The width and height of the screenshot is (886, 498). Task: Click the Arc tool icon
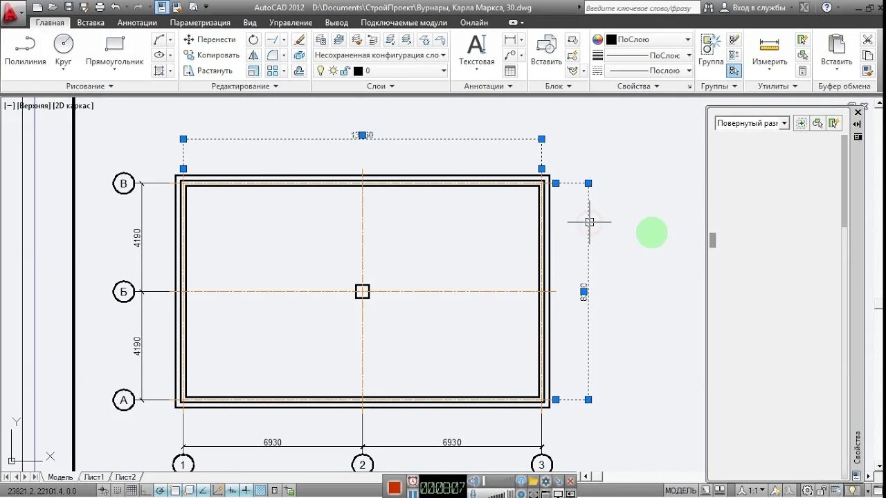[x=159, y=39]
